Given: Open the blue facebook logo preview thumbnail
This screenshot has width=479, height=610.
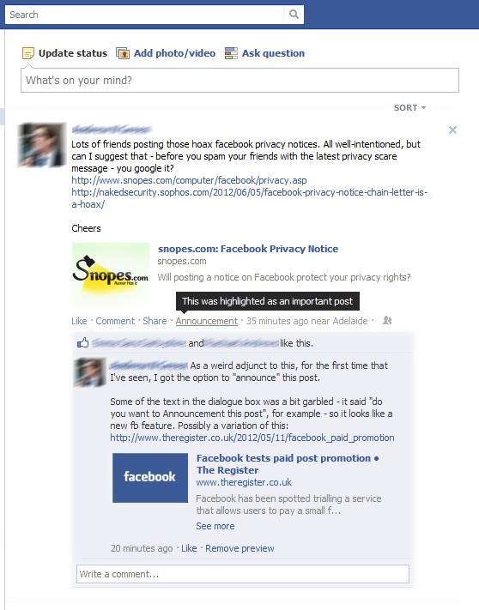Looking at the screenshot, I should point(150,478).
